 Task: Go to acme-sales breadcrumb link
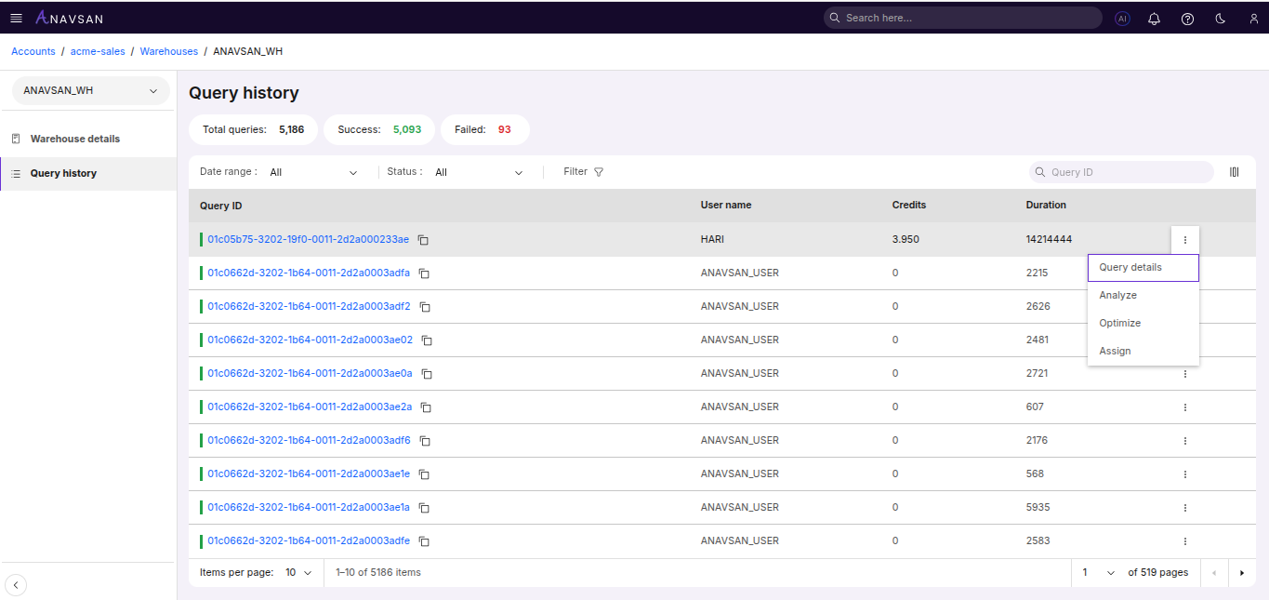pos(98,51)
